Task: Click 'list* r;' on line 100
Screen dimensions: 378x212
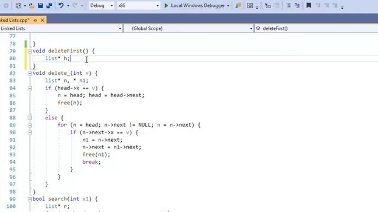Action: click(57, 206)
